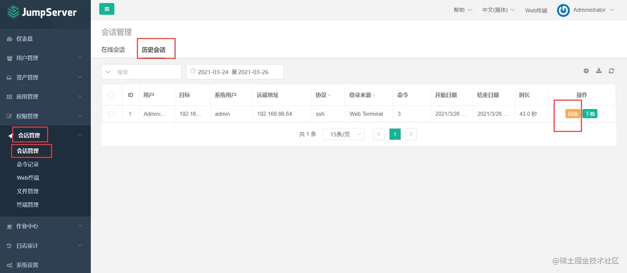This screenshot has height=273, width=627.
Task: Open the 命令记录 sidebar item
Action: coord(28,164)
